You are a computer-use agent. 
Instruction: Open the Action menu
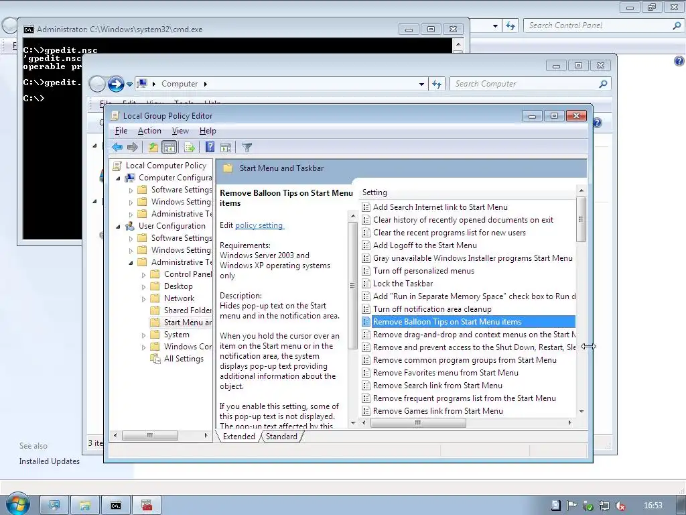(x=149, y=131)
